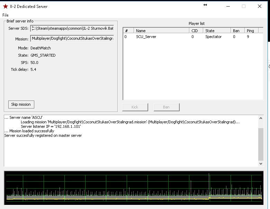Click log line "Server name 'ASCU'"
The width and height of the screenshot is (270, 209).
point(24,117)
